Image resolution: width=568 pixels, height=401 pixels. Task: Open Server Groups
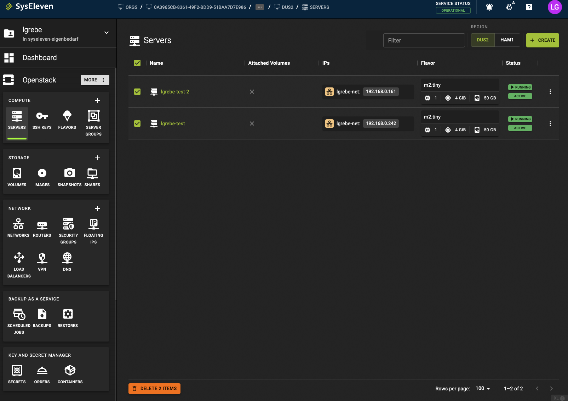(93, 123)
